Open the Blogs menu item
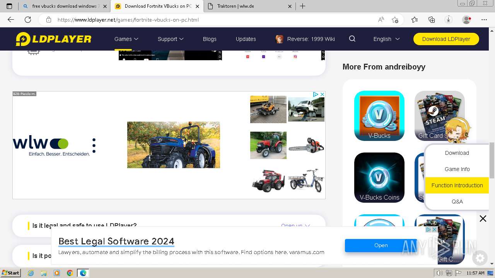 tap(210, 39)
